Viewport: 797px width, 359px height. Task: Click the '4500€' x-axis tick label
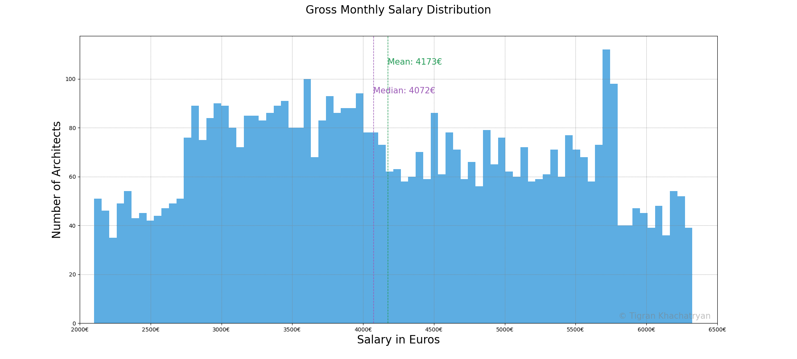point(434,330)
